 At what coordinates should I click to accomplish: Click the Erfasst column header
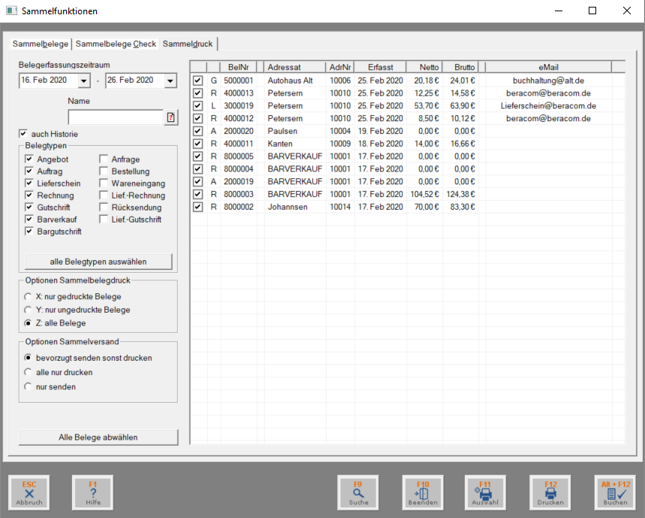[381, 67]
